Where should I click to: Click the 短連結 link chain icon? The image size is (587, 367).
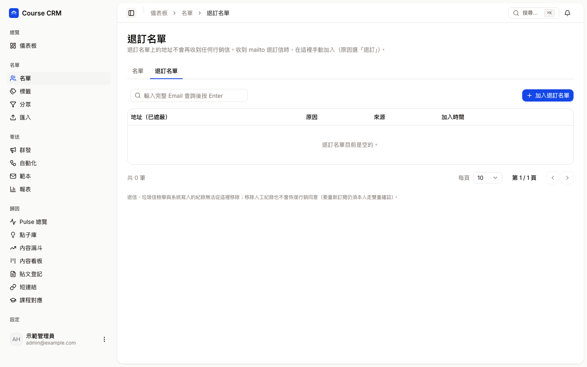click(x=13, y=287)
